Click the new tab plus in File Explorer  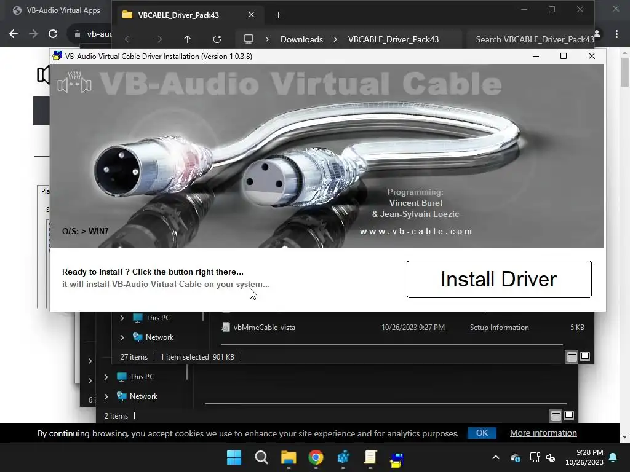[x=279, y=15]
